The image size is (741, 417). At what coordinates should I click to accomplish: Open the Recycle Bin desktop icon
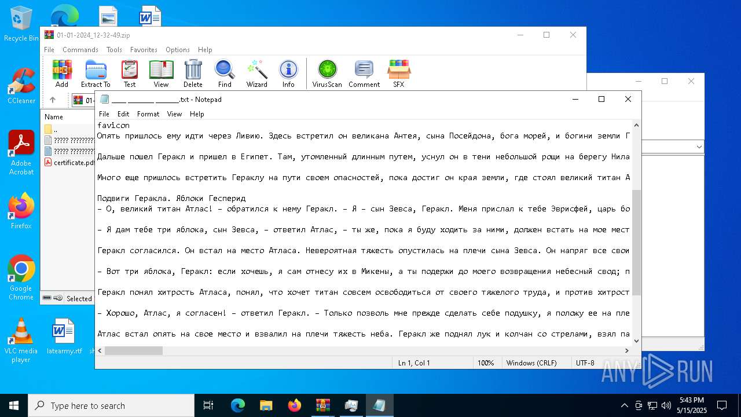[x=21, y=24]
